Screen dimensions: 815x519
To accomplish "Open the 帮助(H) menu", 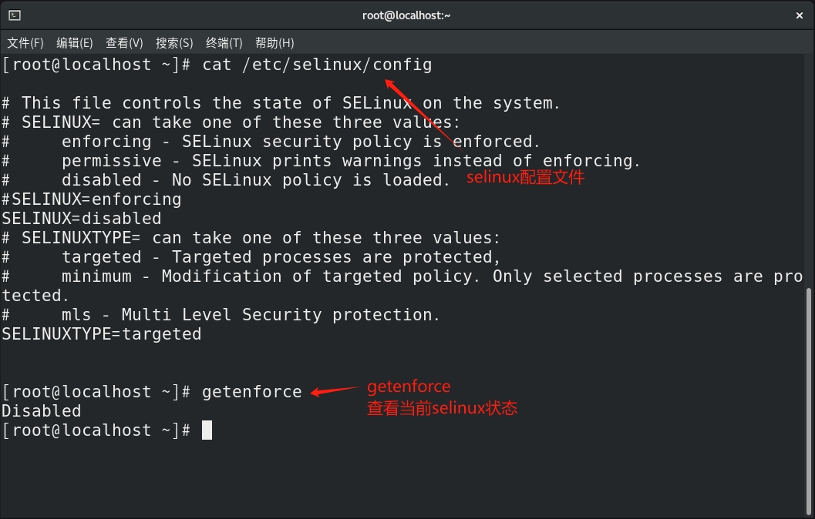I will (x=274, y=43).
